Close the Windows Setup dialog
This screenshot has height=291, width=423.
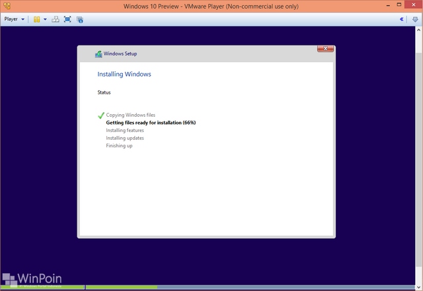tap(325, 49)
